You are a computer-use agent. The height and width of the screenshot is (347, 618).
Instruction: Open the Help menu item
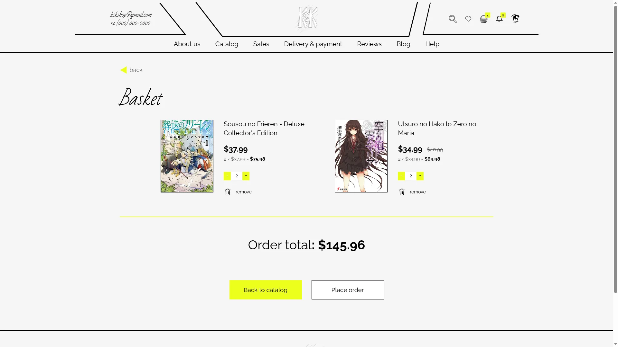(432, 44)
